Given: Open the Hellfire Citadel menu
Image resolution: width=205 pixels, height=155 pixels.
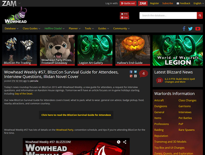Looking at the screenshot, I should (53, 28).
